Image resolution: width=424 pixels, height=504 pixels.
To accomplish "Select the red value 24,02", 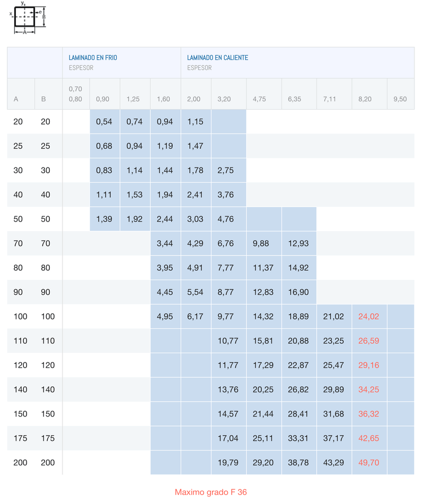I will 368,316.
